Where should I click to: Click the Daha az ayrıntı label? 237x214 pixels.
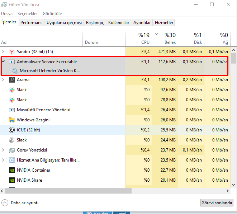point(24,203)
